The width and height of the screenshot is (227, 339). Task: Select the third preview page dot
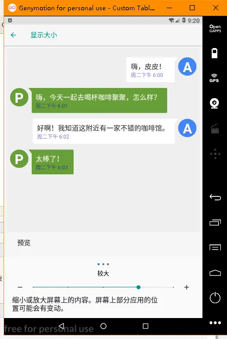[x=108, y=264]
